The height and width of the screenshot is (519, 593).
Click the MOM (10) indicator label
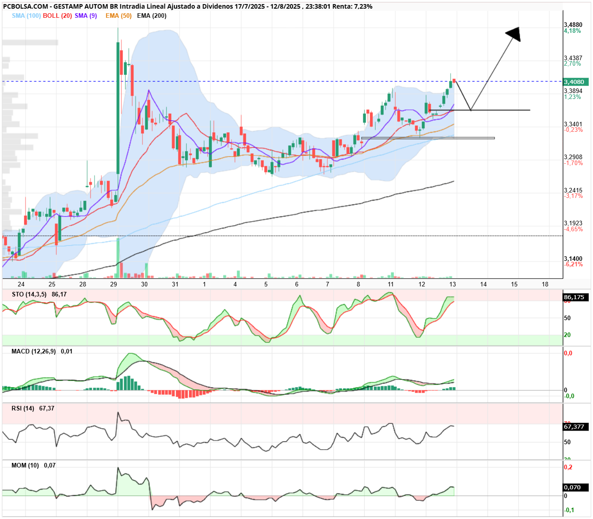[x=25, y=465]
